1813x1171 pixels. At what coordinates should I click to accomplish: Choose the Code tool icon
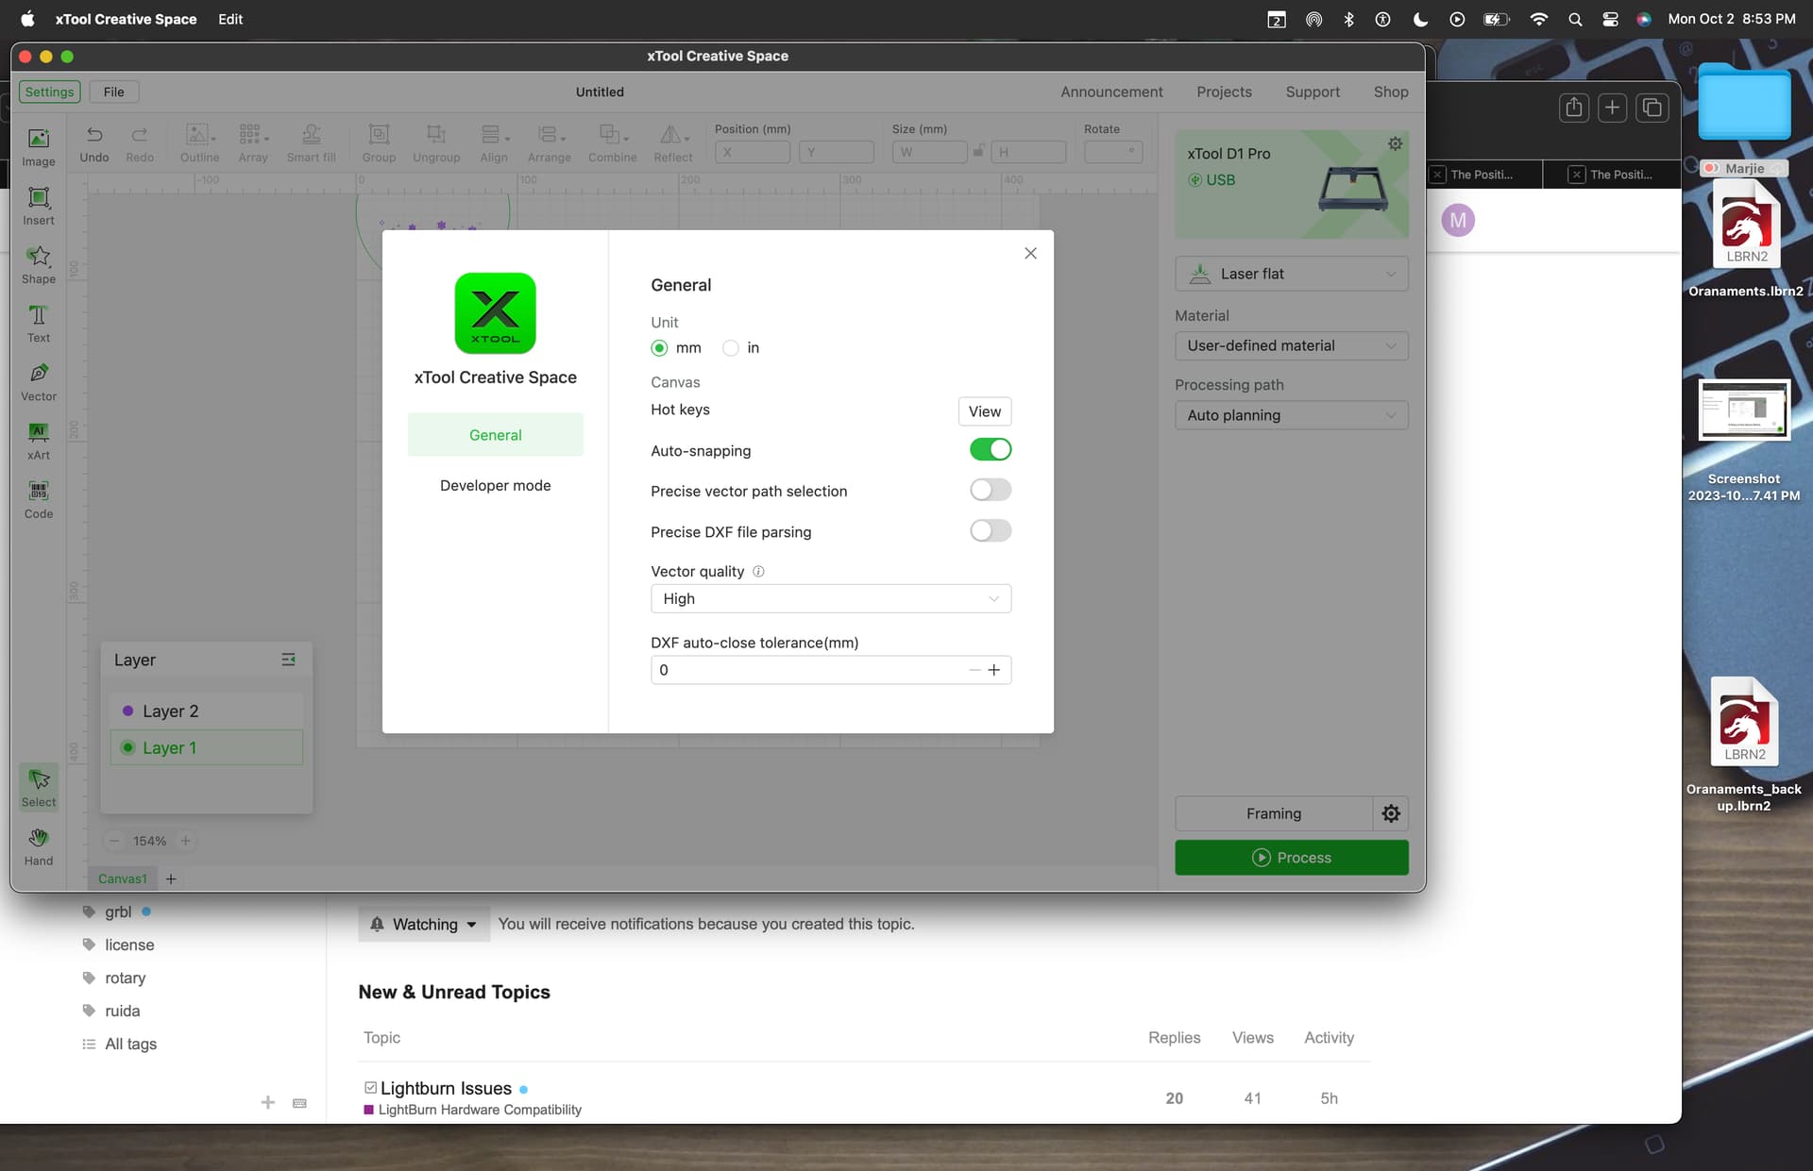coord(39,499)
